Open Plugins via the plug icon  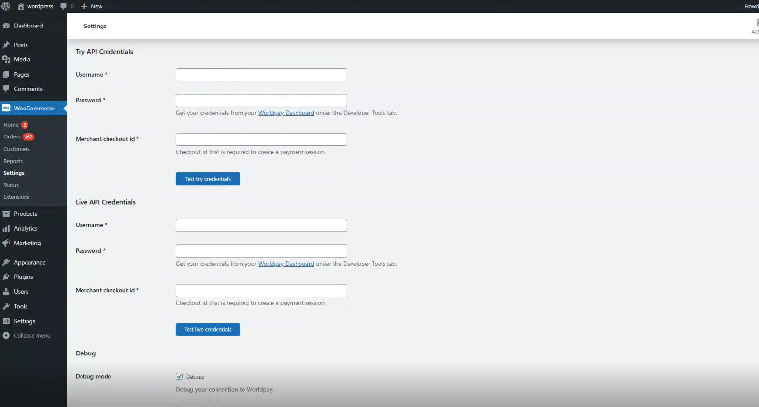click(x=6, y=277)
